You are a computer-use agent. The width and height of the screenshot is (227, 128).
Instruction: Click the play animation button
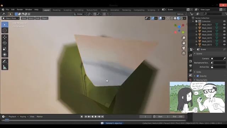tap(95, 117)
